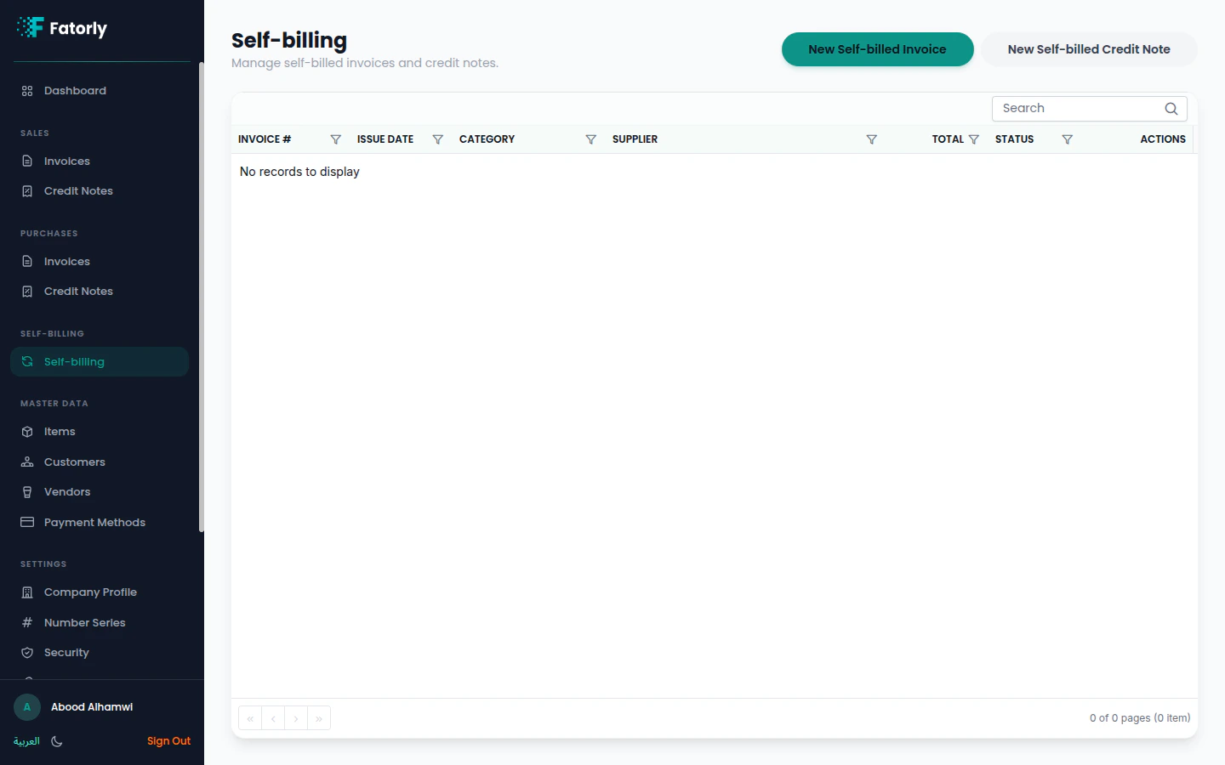Open Payment Methods page
The height and width of the screenshot is (765, 1225).
pos(100,522)
